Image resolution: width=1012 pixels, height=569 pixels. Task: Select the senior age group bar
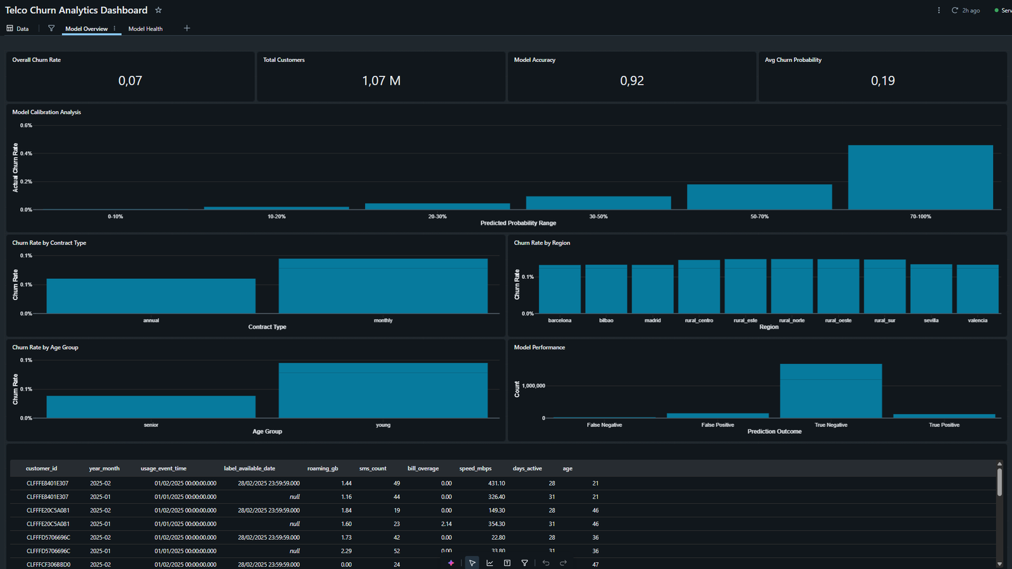pos(151,407)
